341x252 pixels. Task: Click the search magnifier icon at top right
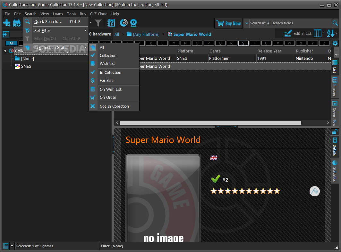coord(335,23)
